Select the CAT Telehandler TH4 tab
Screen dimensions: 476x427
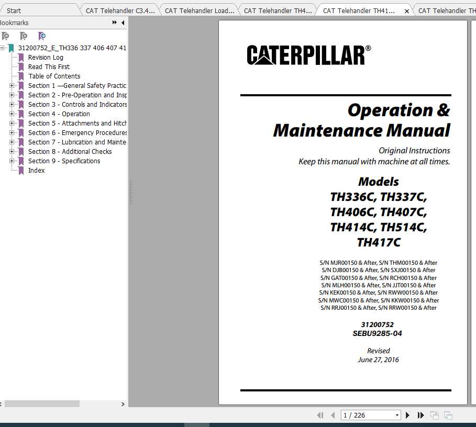pyautogui.click(x=277, y=9)
